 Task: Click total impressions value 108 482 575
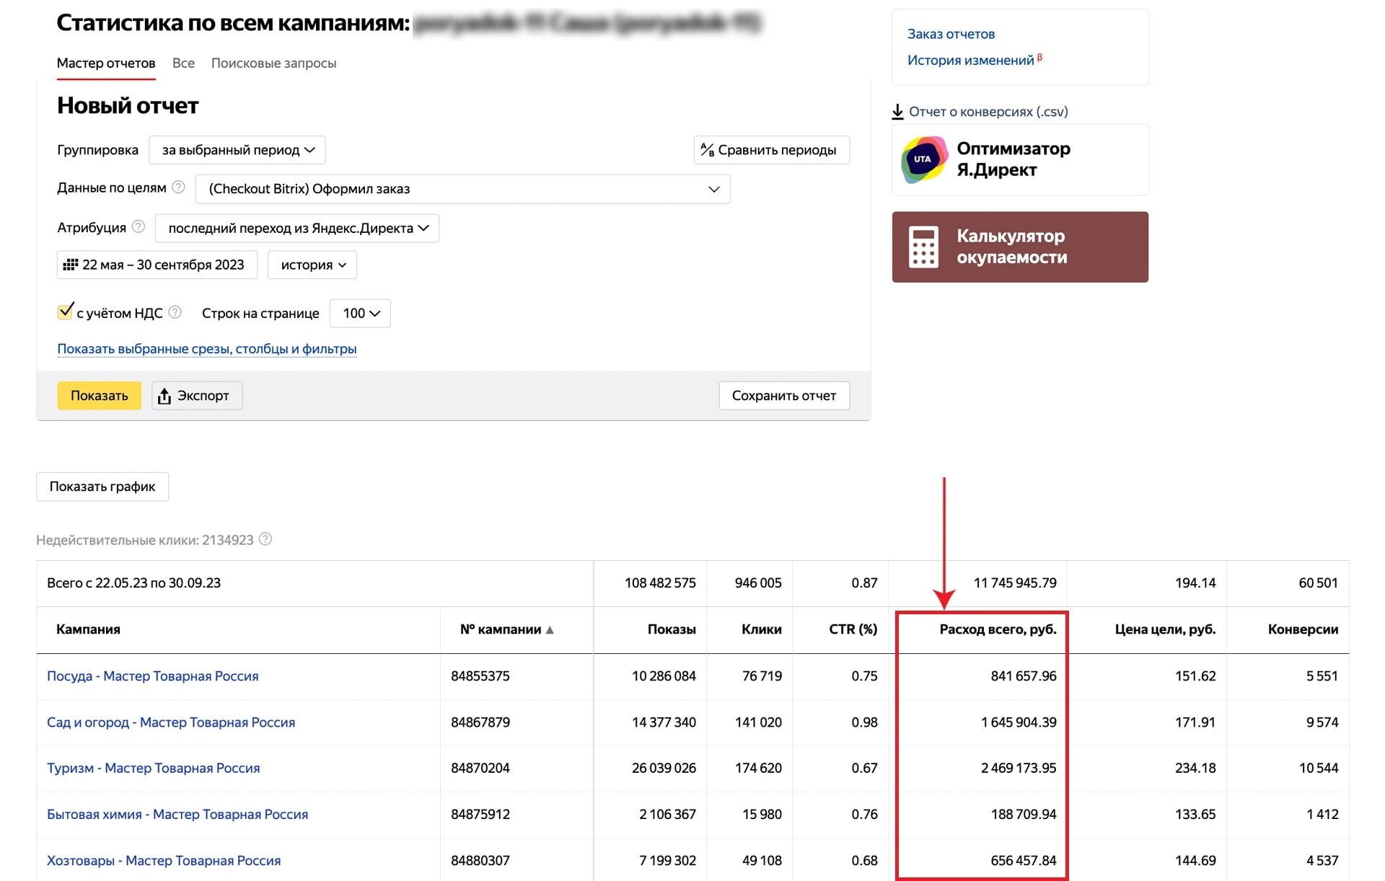(x=660, y=583)
